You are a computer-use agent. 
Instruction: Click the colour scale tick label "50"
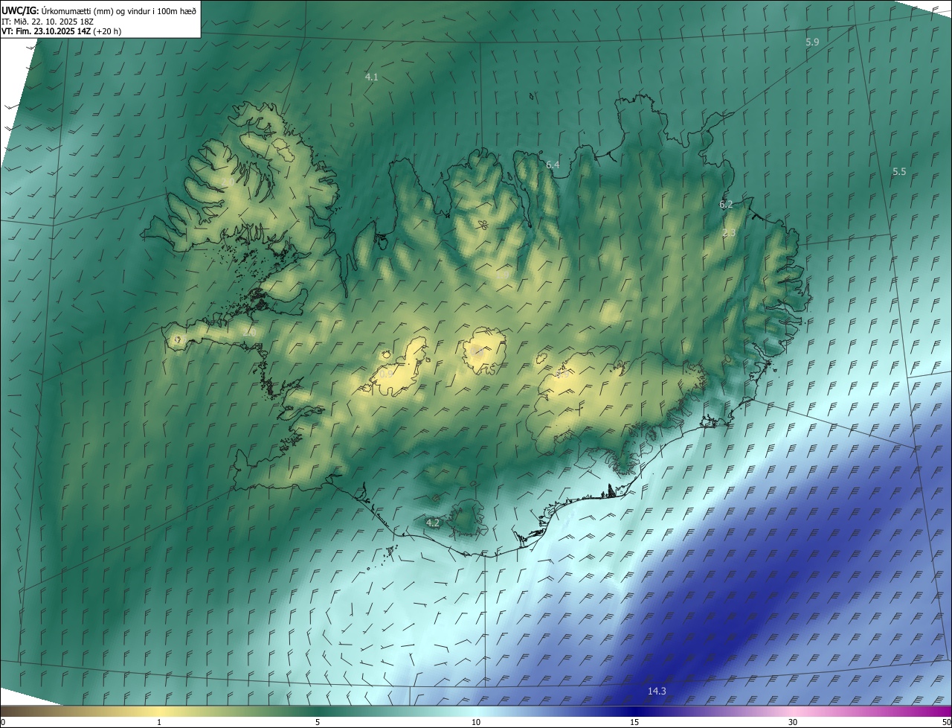click(x=946, y=722)
